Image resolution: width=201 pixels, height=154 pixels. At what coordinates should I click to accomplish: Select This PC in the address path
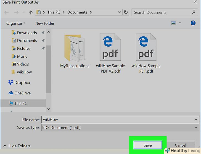(x=54, y=12)
